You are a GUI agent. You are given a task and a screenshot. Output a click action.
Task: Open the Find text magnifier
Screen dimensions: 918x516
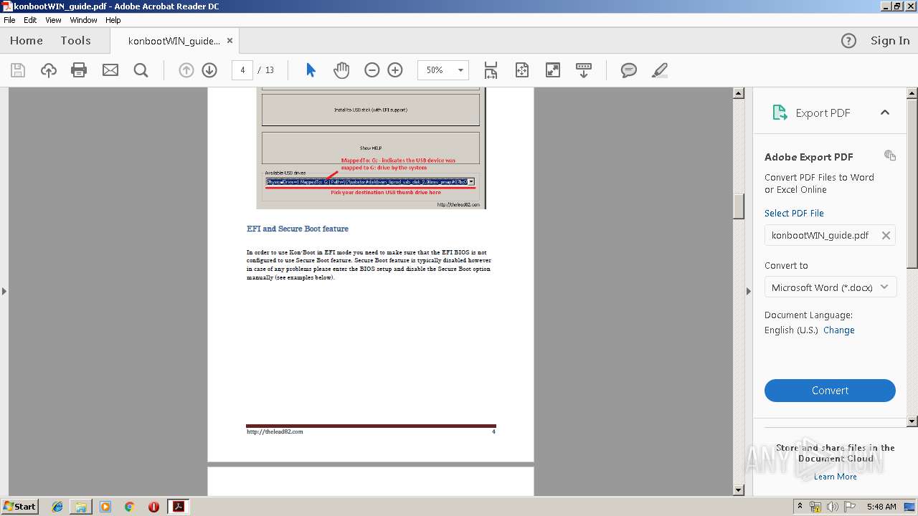141,70
